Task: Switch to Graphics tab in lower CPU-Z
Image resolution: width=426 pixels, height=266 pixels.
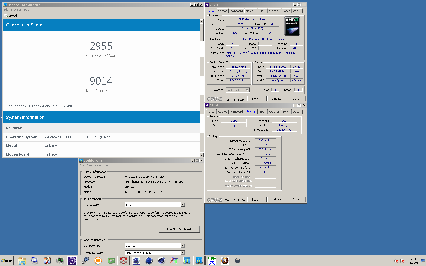Action: point(274,112)
